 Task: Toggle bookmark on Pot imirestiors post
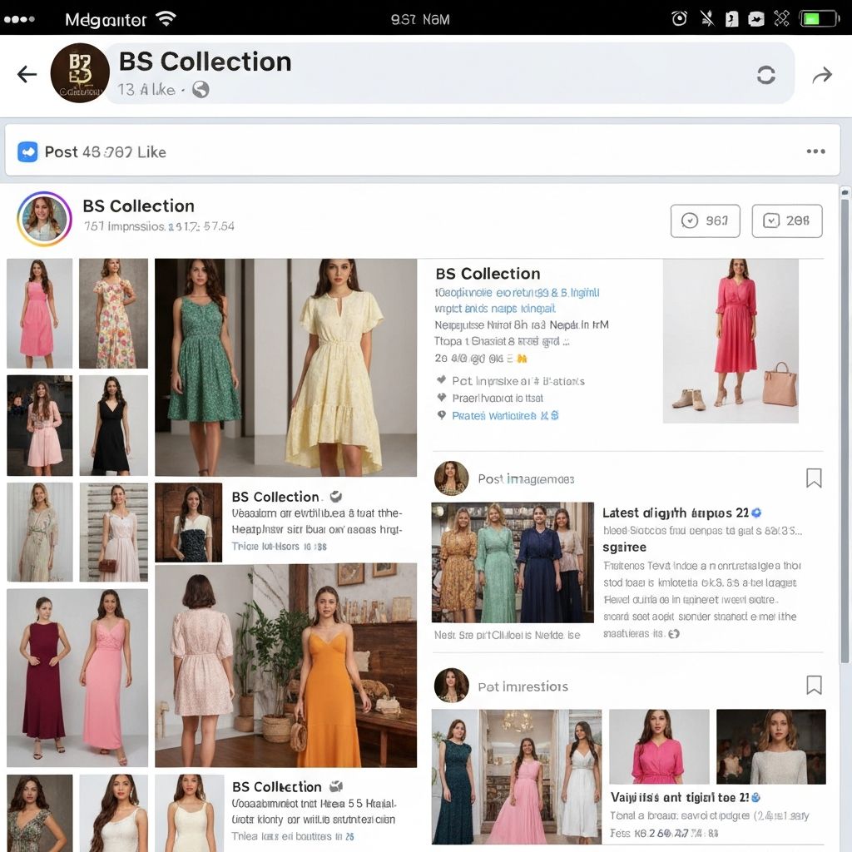click(x=814, y=685)
